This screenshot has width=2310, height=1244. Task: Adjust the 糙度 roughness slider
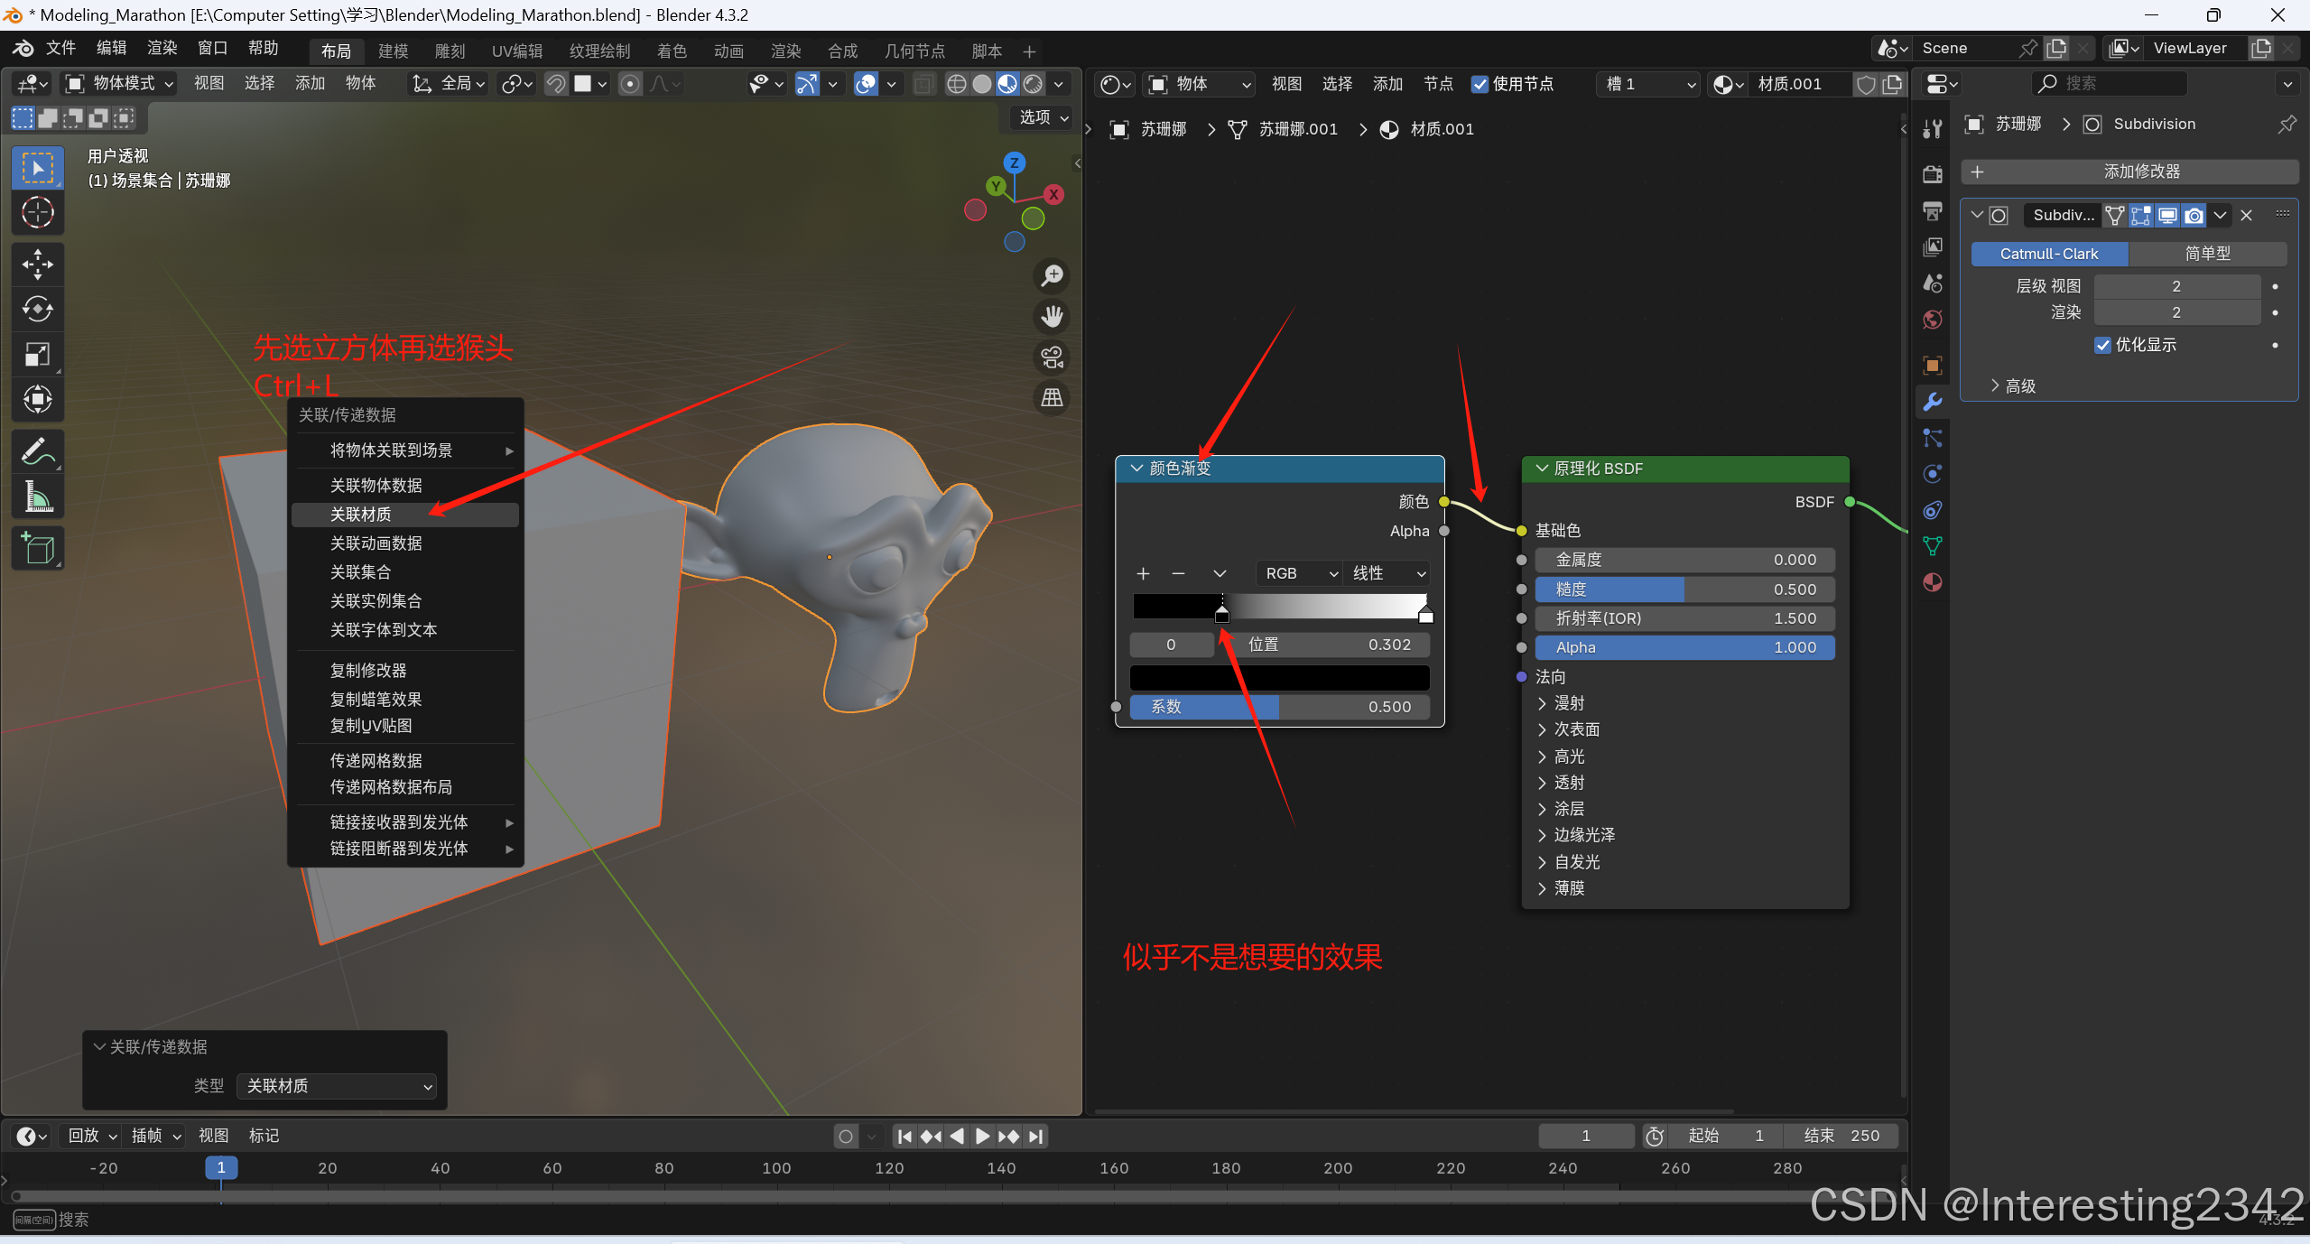point(1684,590)
